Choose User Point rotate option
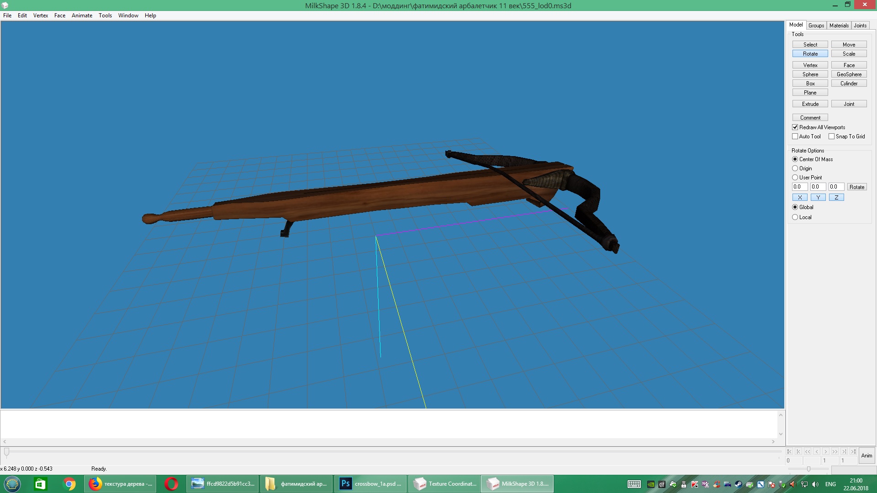 pos(795,178)
